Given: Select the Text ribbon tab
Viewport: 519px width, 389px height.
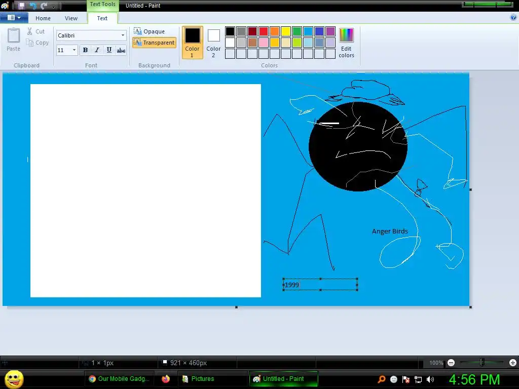Looking at the screenshot, I should pyautogui.click(x=102, y=18).
